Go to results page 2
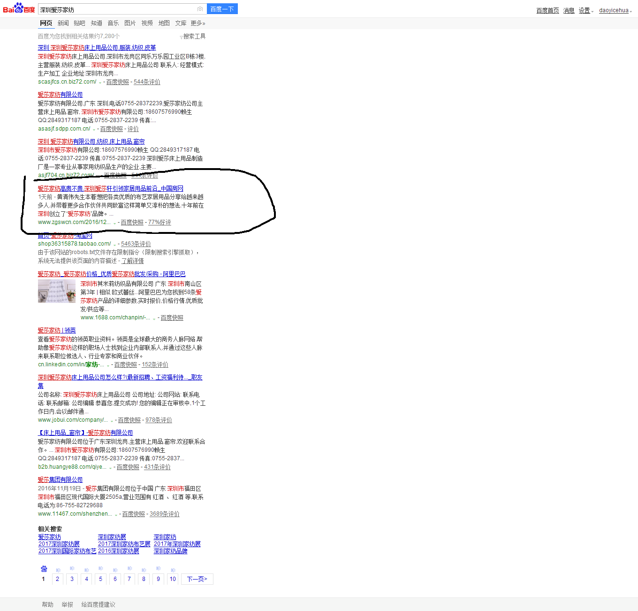Screen dimensions: 638x611 point(58,579)
